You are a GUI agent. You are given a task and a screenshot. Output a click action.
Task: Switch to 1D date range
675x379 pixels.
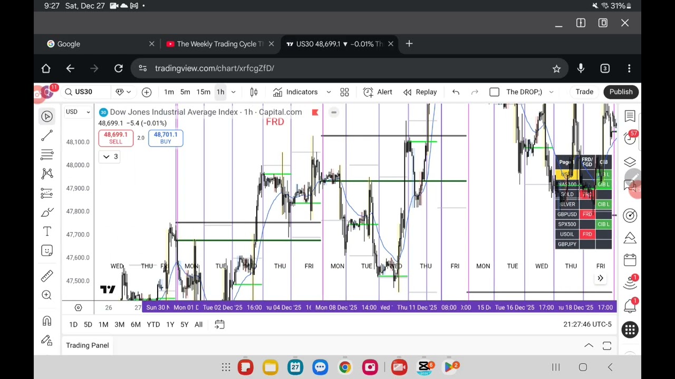click(x=73, y=324)
